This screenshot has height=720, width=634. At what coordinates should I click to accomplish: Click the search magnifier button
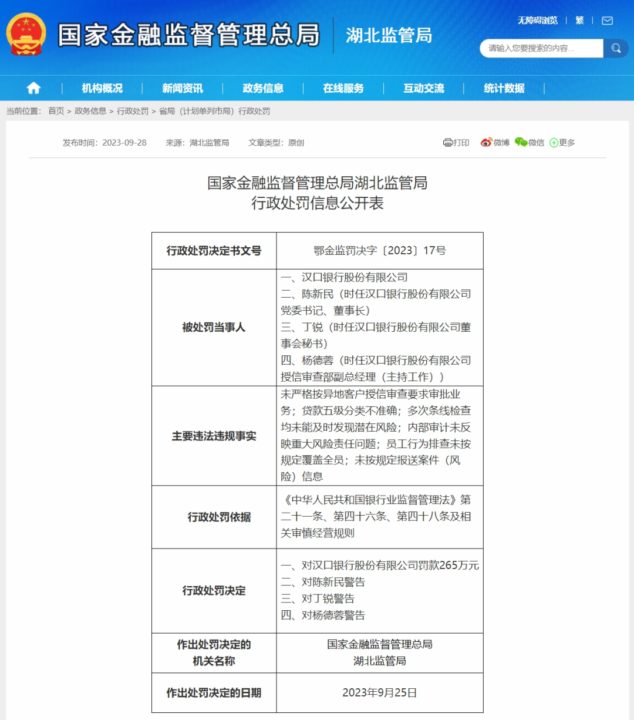(616, 48)
